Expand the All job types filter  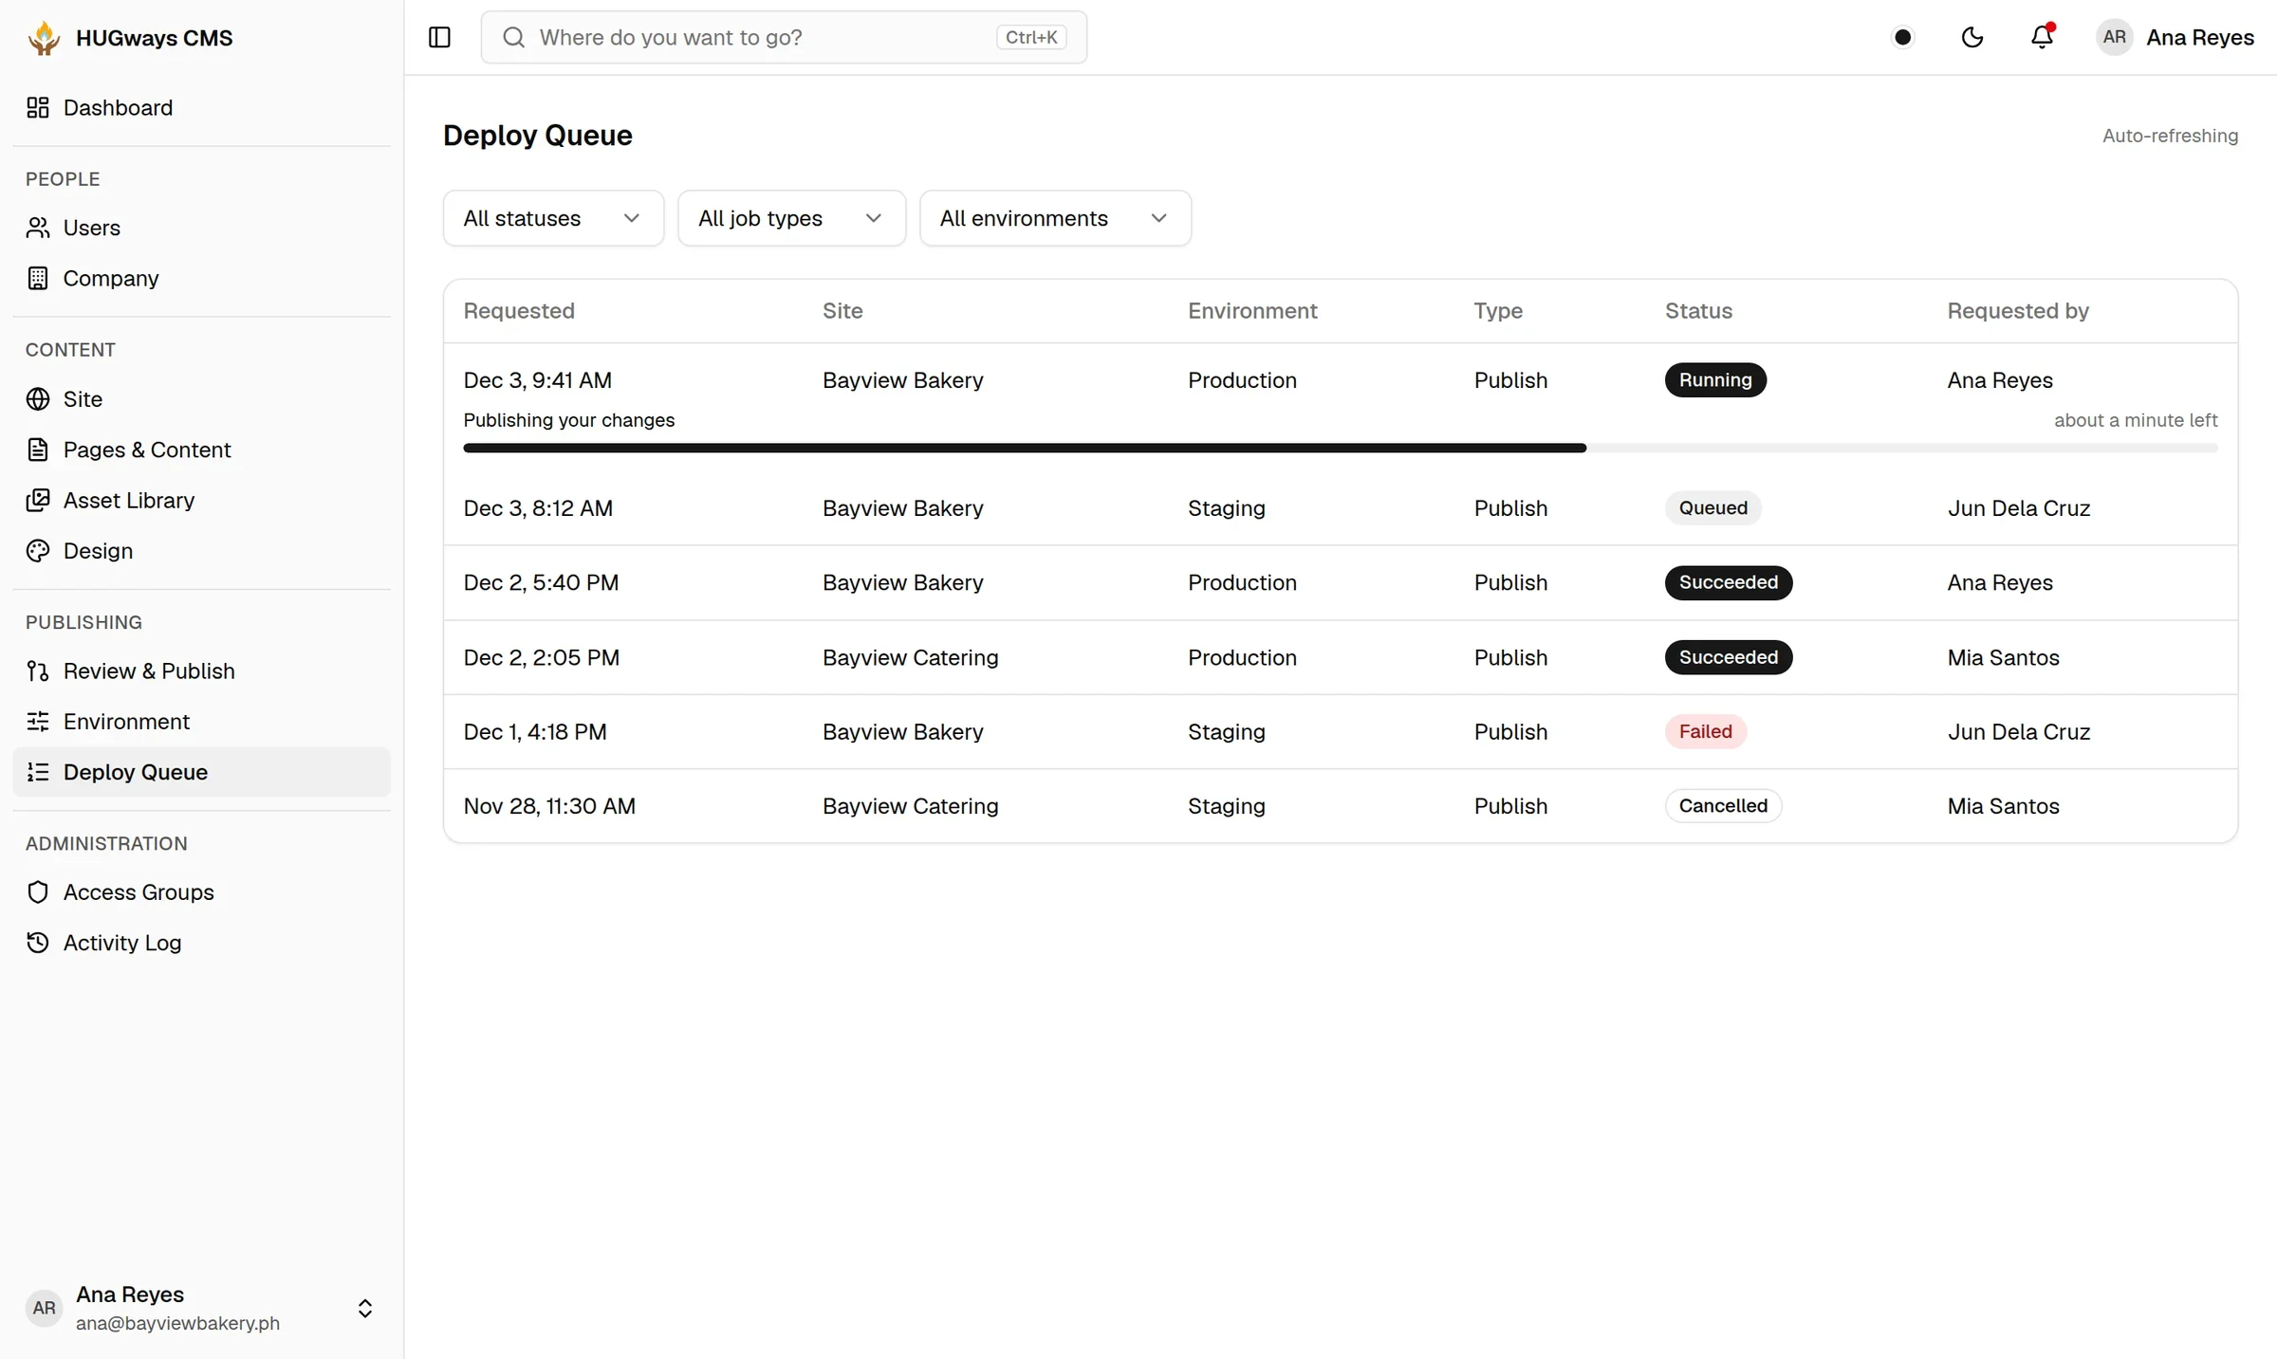791,218
